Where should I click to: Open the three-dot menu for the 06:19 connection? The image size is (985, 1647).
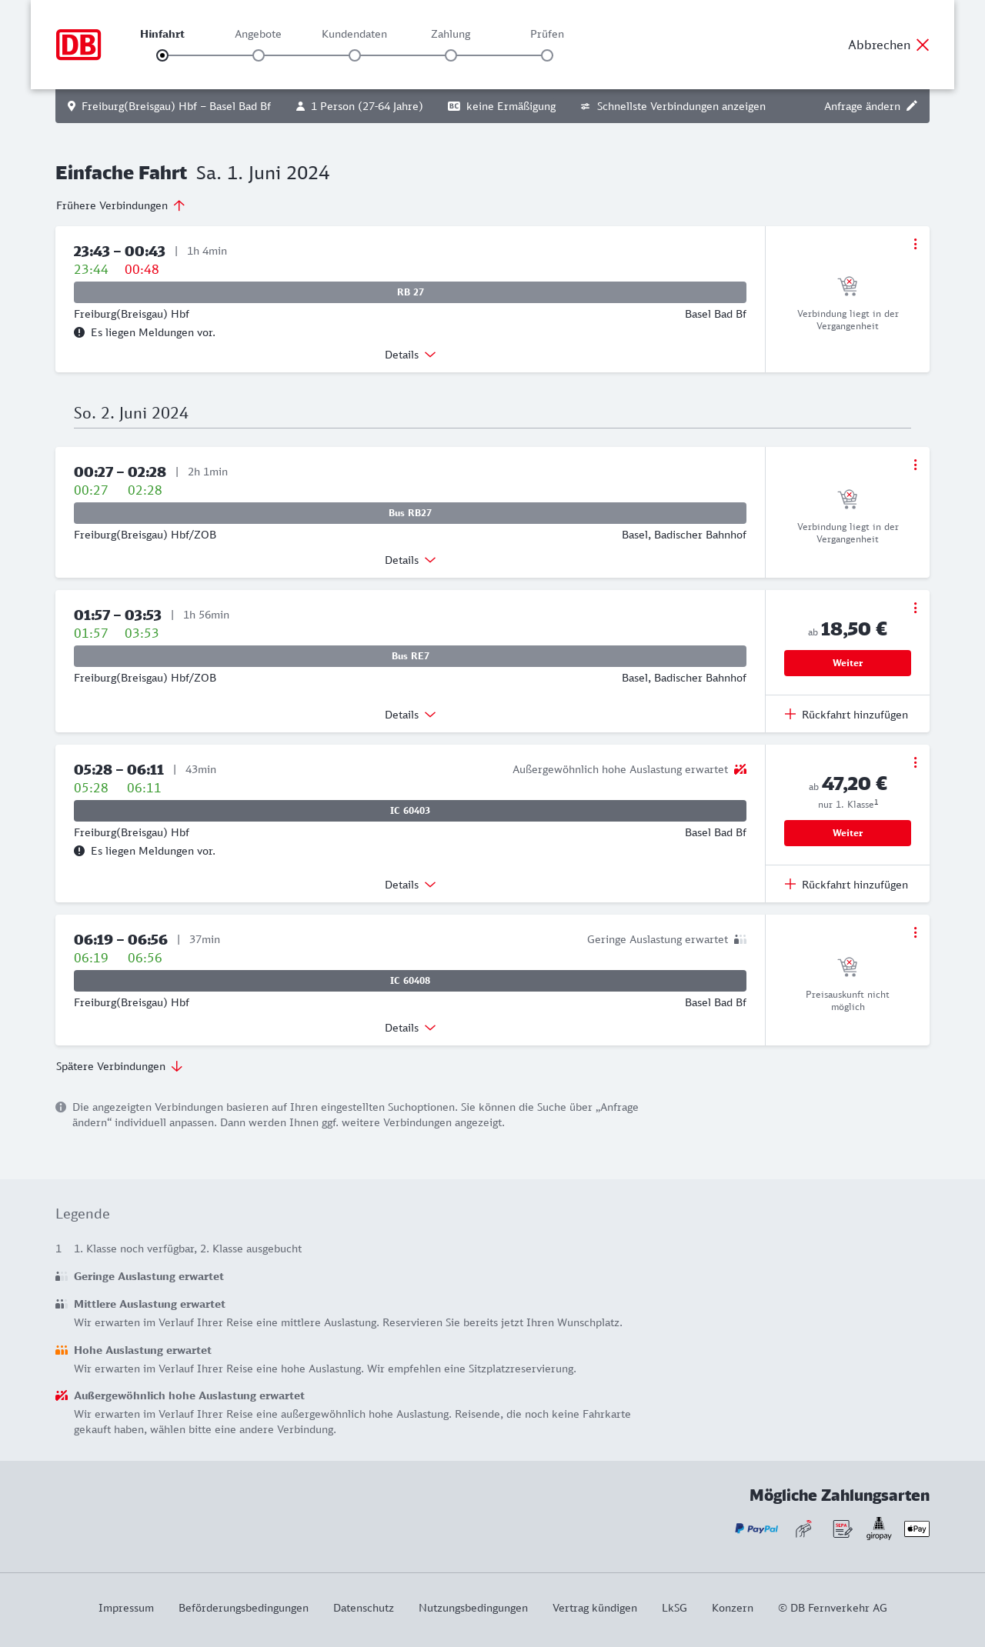coord(915,932)
